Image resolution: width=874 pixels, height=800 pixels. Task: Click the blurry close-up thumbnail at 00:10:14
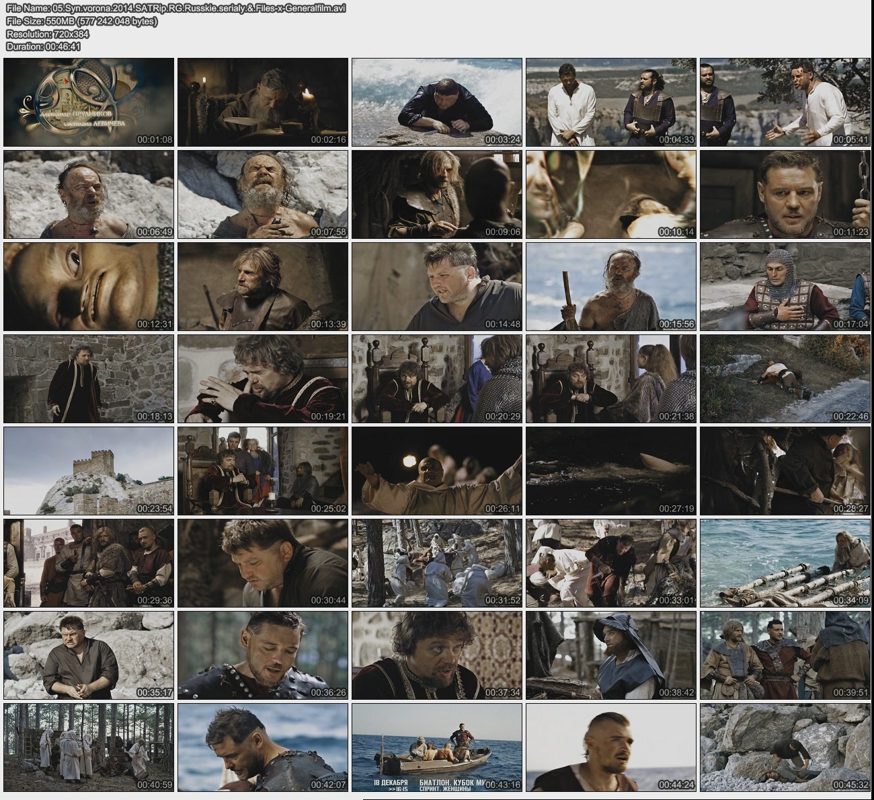coord(611,194)
